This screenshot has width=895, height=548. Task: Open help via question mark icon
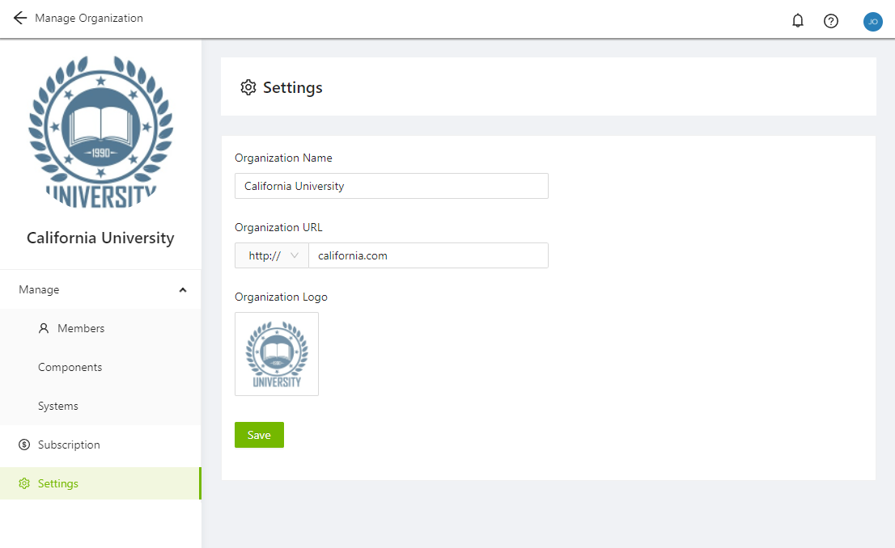tap(830, 21)
